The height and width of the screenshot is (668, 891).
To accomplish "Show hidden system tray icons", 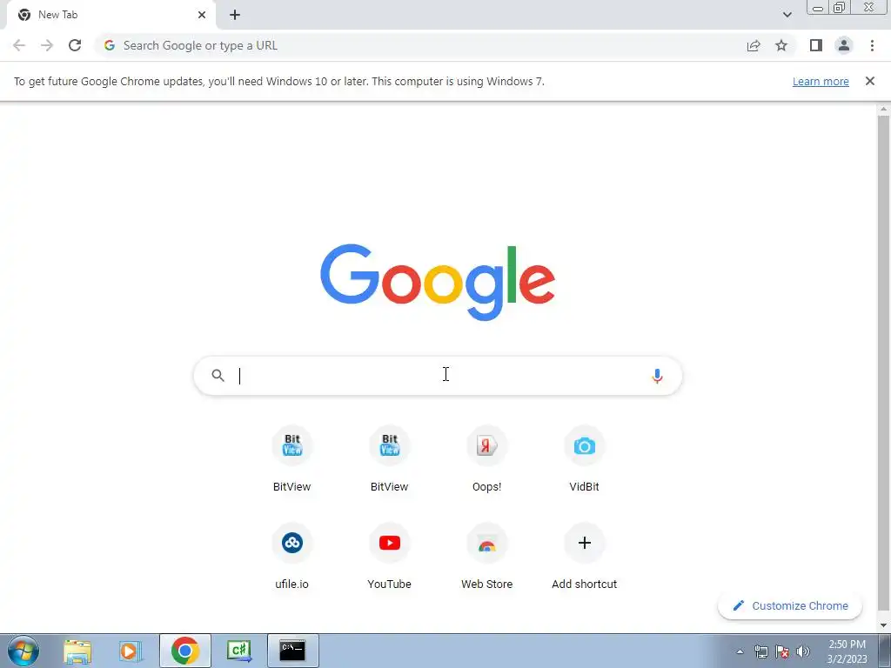I will pos(740,651).
